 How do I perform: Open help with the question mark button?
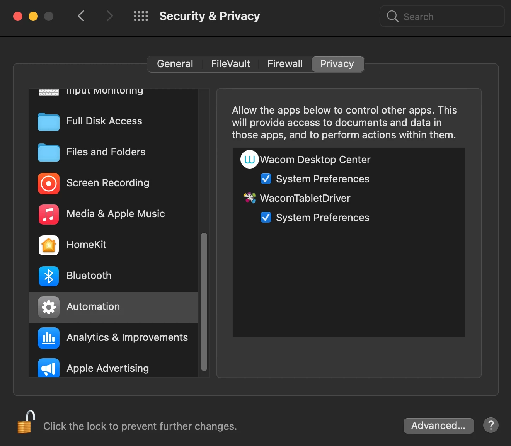[491, 426]
